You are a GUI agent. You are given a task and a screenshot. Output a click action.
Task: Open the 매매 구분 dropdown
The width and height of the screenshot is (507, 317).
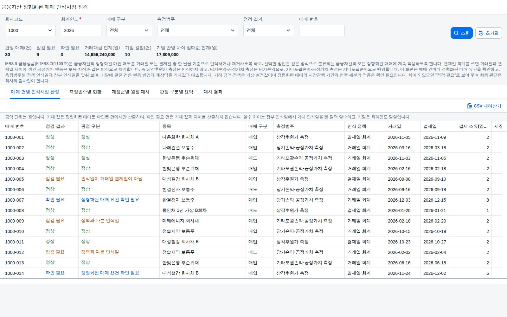click(129, 30)
